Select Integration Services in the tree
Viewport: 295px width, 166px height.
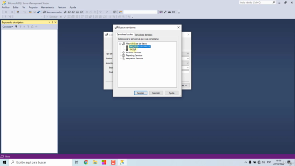[135, 59]
